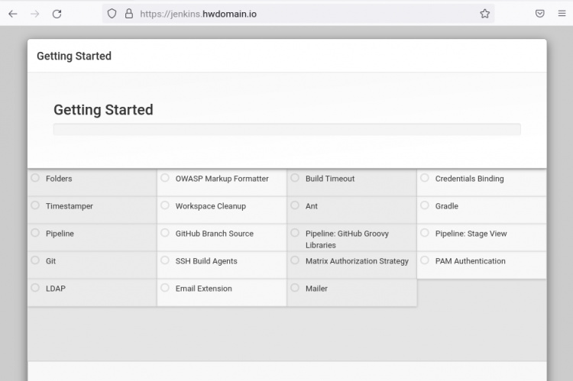Click the shield tracking protection icon
This screenshot has width=573, height=381.
point(112,14)
